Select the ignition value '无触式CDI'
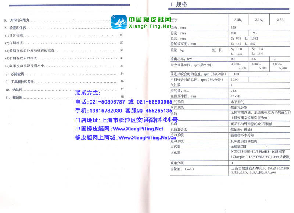Viewport: 294px width, 213px height. click(238, 147)
